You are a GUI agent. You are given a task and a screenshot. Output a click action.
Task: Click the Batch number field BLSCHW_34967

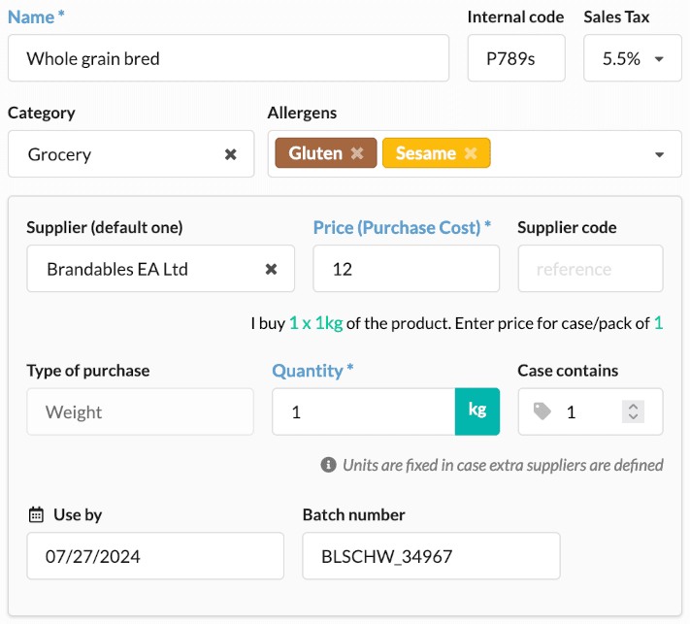point(431,556)
